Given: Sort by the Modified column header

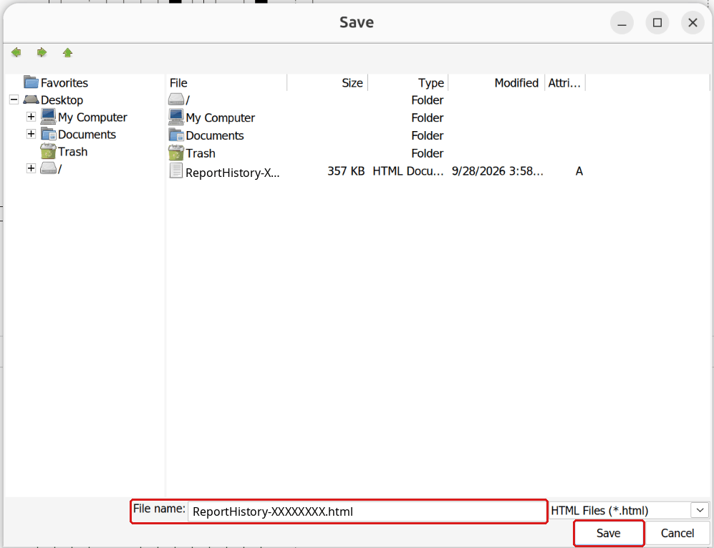Looking at the screenshot, I should tap(497, 83).
